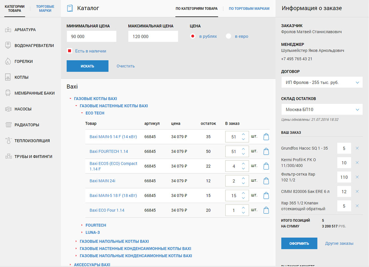Remove Itap 365 1/2 Клапан from order

[x=357, y=206]
